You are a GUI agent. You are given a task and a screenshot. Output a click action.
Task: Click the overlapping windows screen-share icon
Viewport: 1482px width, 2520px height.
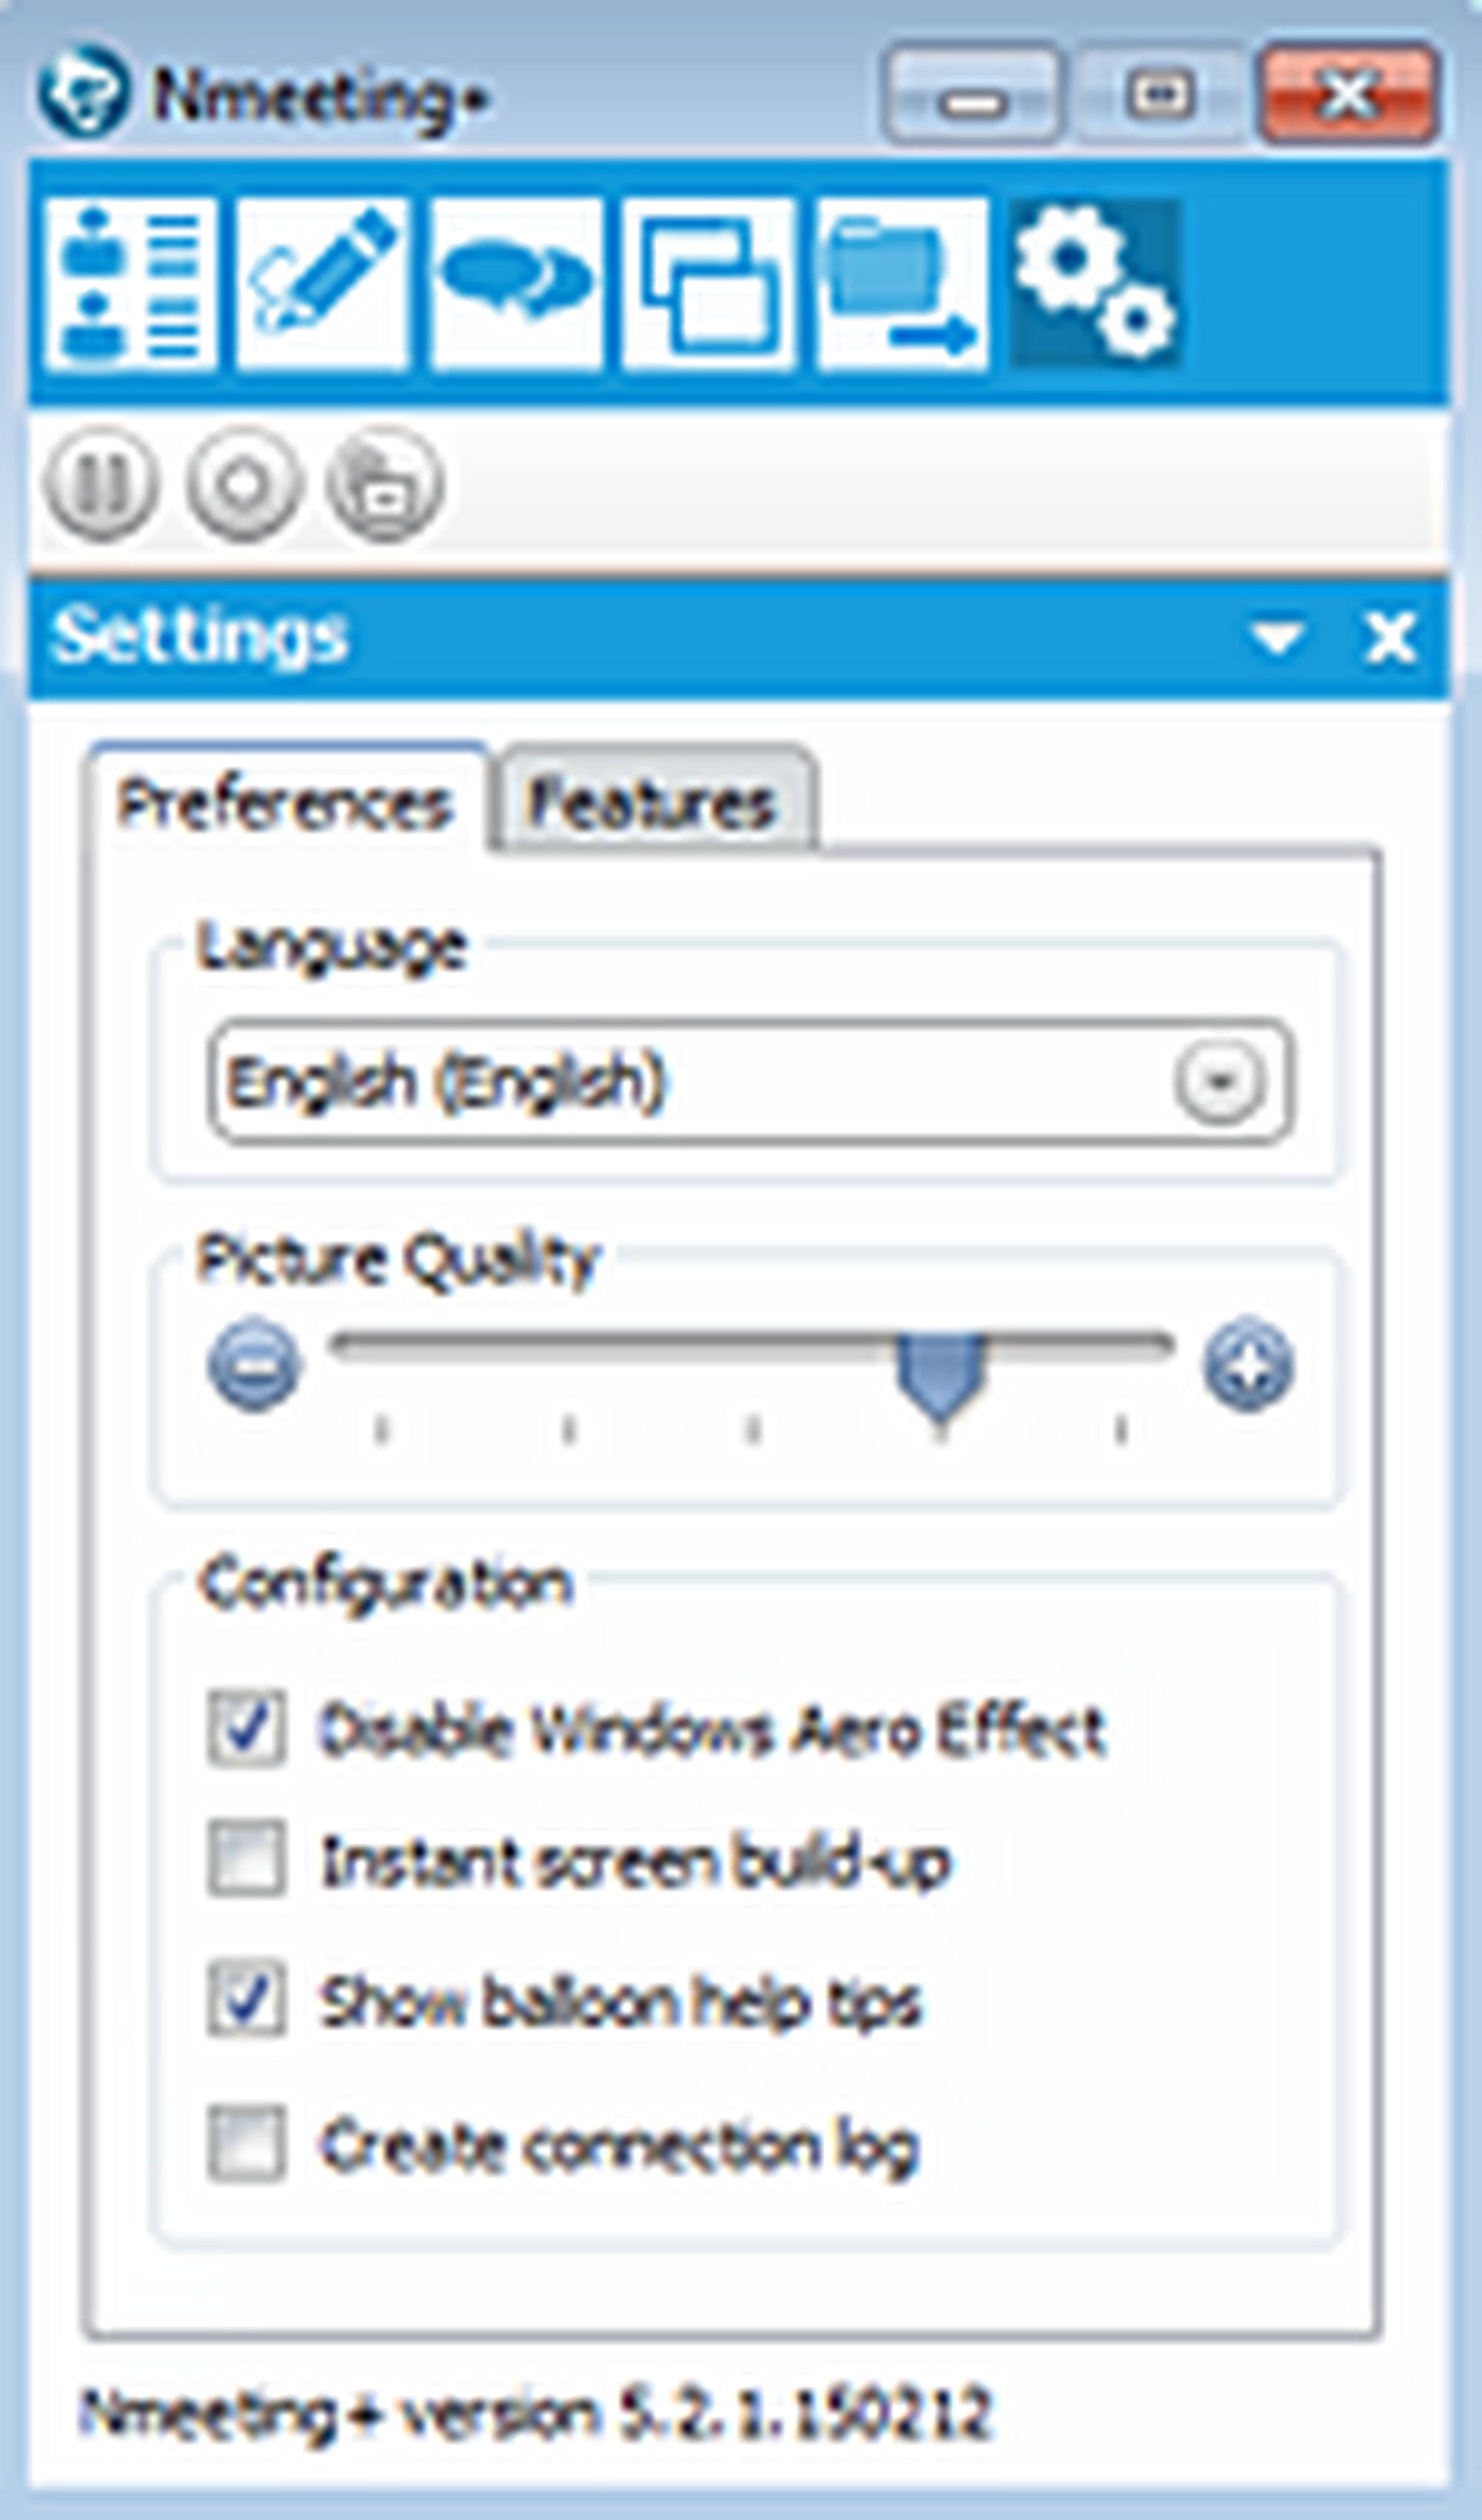pos(709,284)
